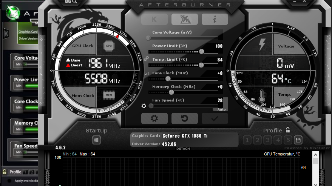Select profile slot 2
Image resolution: width=332 pixels, height=186 pixels.
click(258, 140)
